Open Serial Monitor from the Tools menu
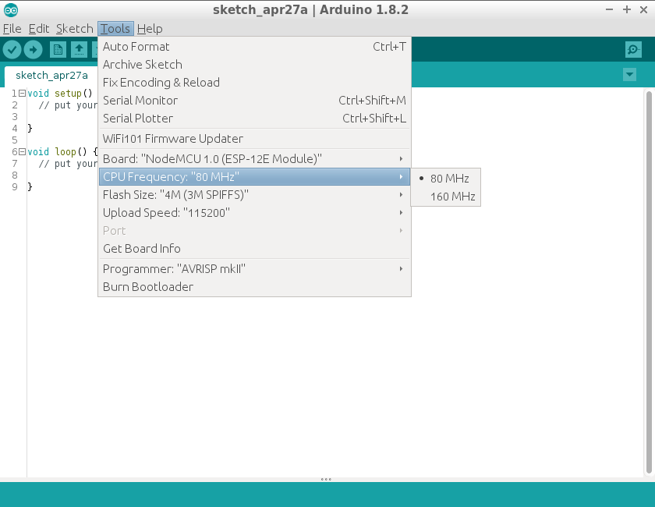The height and width of the screenshot is (507, 655). 254,101
